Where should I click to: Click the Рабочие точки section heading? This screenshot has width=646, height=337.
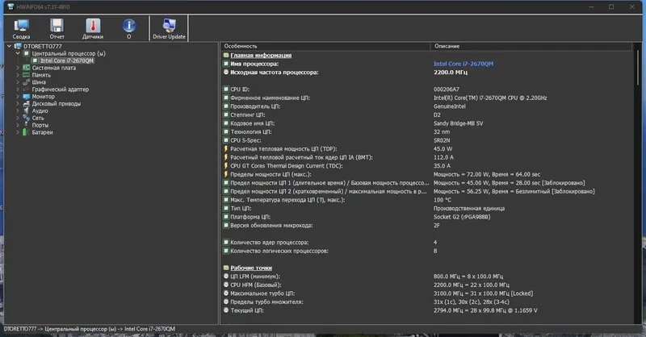coord(251,268)
